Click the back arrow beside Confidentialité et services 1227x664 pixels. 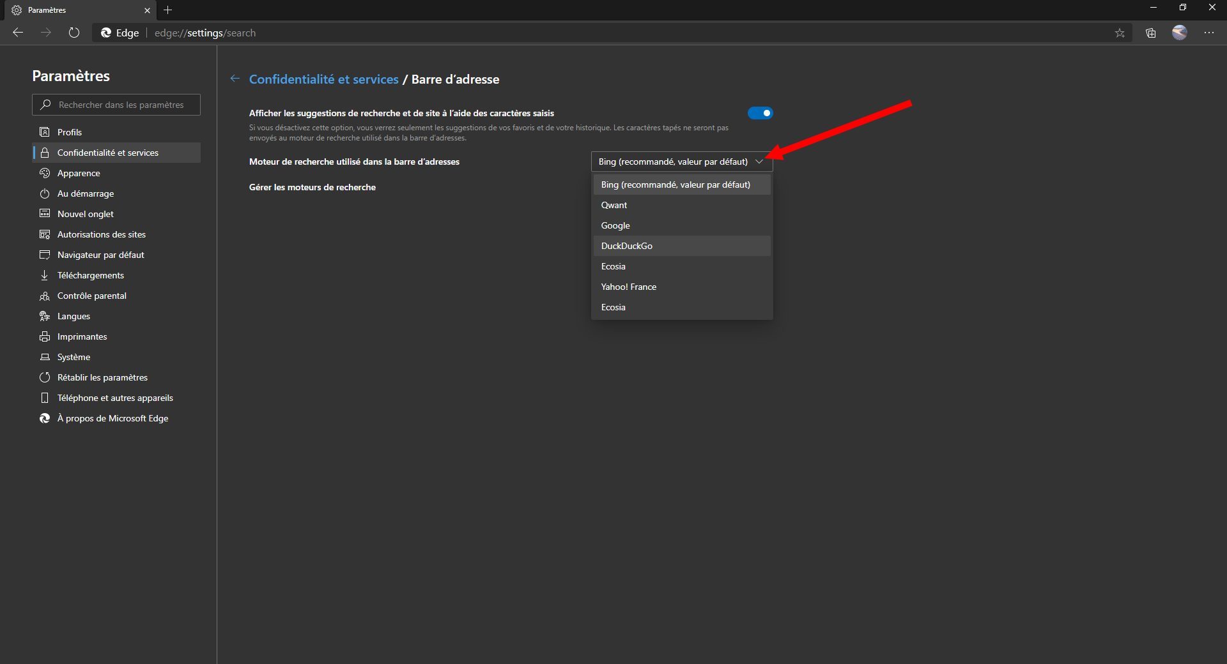pos(235,79)
